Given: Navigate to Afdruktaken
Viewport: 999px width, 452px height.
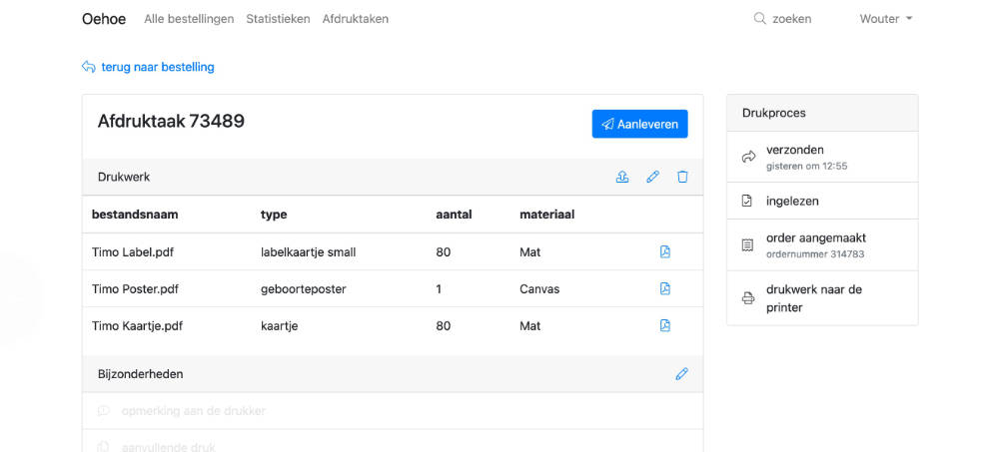Looking at the screenshot, I should coord(356,19).
